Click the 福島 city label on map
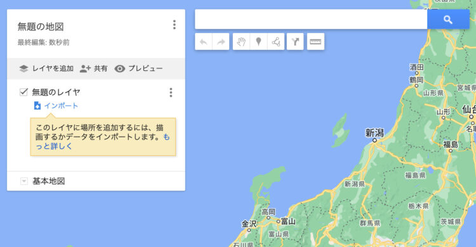476x247 pixels. [x=451, y=144]
